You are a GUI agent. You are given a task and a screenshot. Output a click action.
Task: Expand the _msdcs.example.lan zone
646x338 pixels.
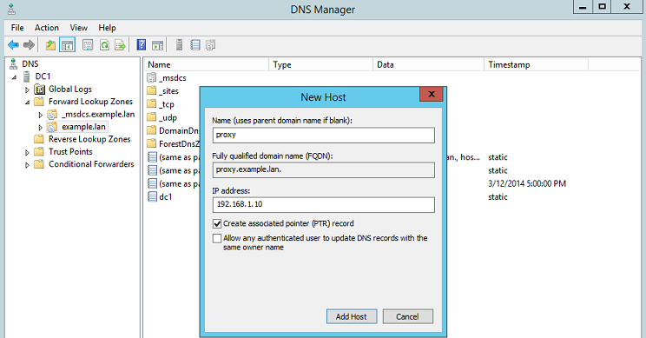pos(40,115)
